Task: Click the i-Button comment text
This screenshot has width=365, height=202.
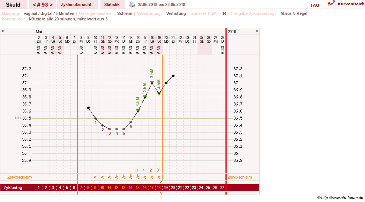Action: pyautogui.click(x=68, y=19)
